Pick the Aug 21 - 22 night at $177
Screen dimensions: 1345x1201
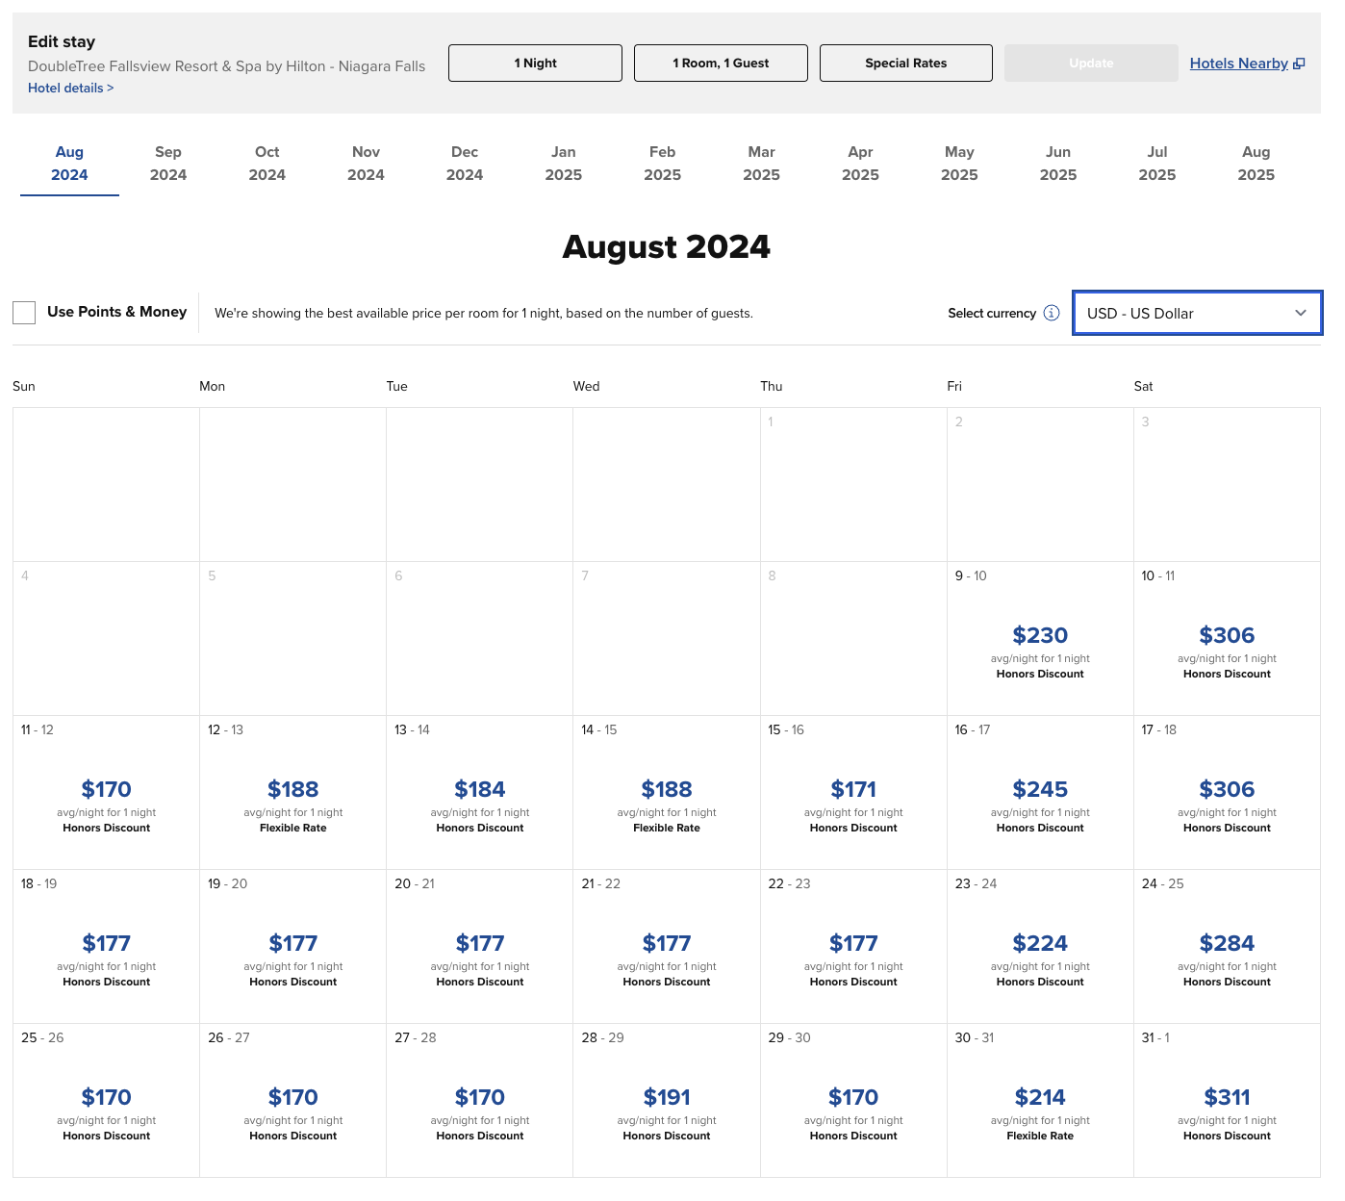(667, 947)
